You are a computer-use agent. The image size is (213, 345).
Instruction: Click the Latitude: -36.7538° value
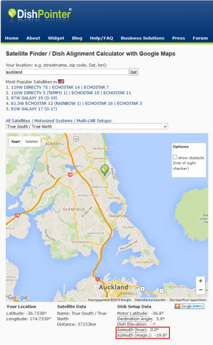(x=26, y=313)
